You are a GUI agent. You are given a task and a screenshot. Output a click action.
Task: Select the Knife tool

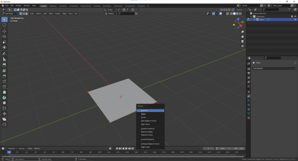(x=4, y=87)
